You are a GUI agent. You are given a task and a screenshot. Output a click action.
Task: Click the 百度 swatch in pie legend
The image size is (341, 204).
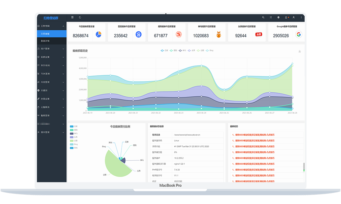point(72,126)
